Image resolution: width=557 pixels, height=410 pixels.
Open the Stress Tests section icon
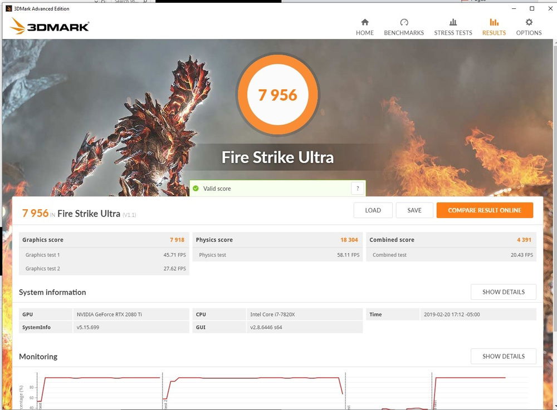(453, 22)
